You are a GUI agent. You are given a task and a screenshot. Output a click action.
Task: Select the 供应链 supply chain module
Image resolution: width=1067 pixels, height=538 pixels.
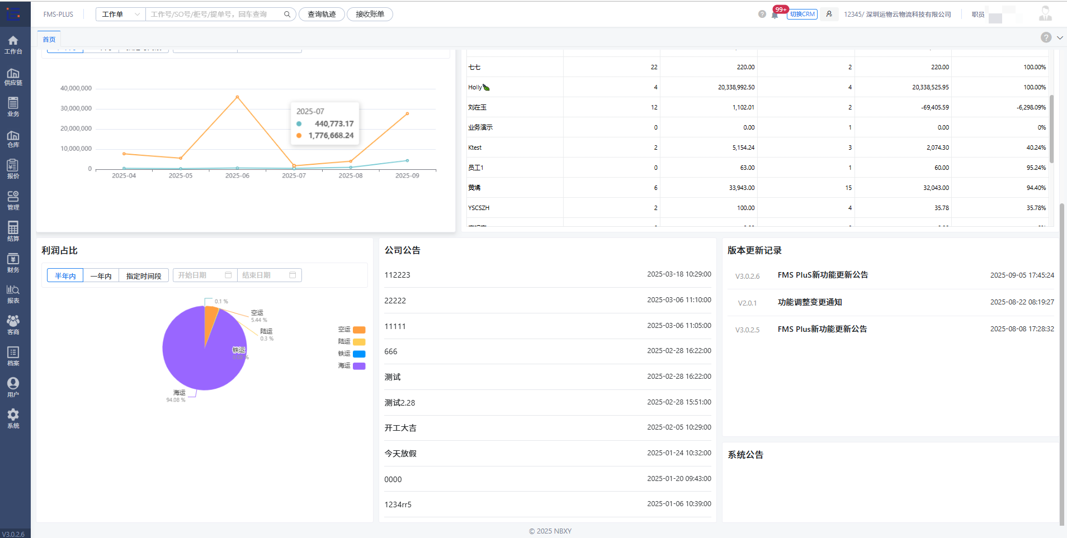pos(14,77)
